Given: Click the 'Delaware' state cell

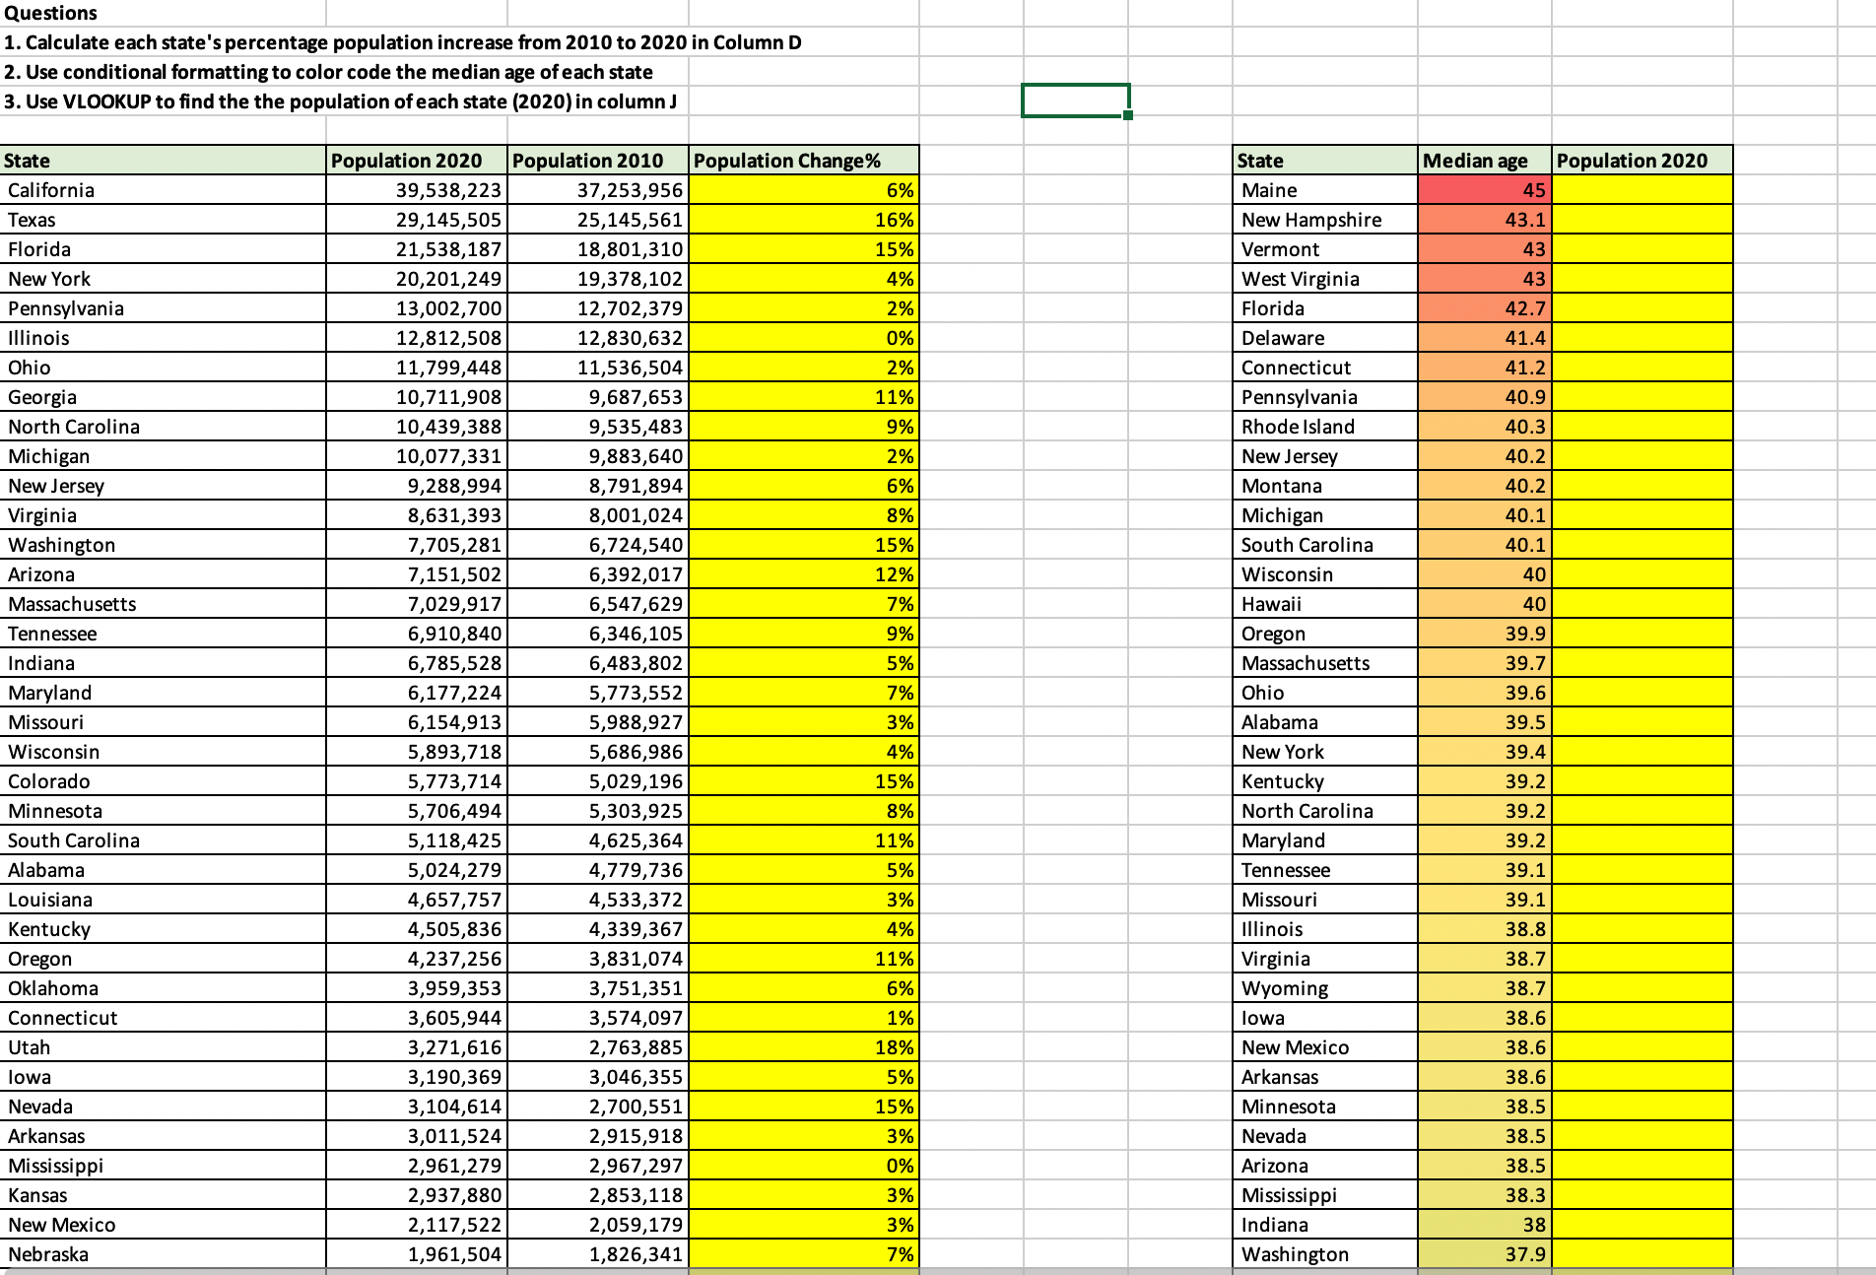Looking at the screenshot, I should 1325,337.
